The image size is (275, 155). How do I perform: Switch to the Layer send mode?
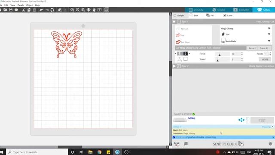point(228,15)
